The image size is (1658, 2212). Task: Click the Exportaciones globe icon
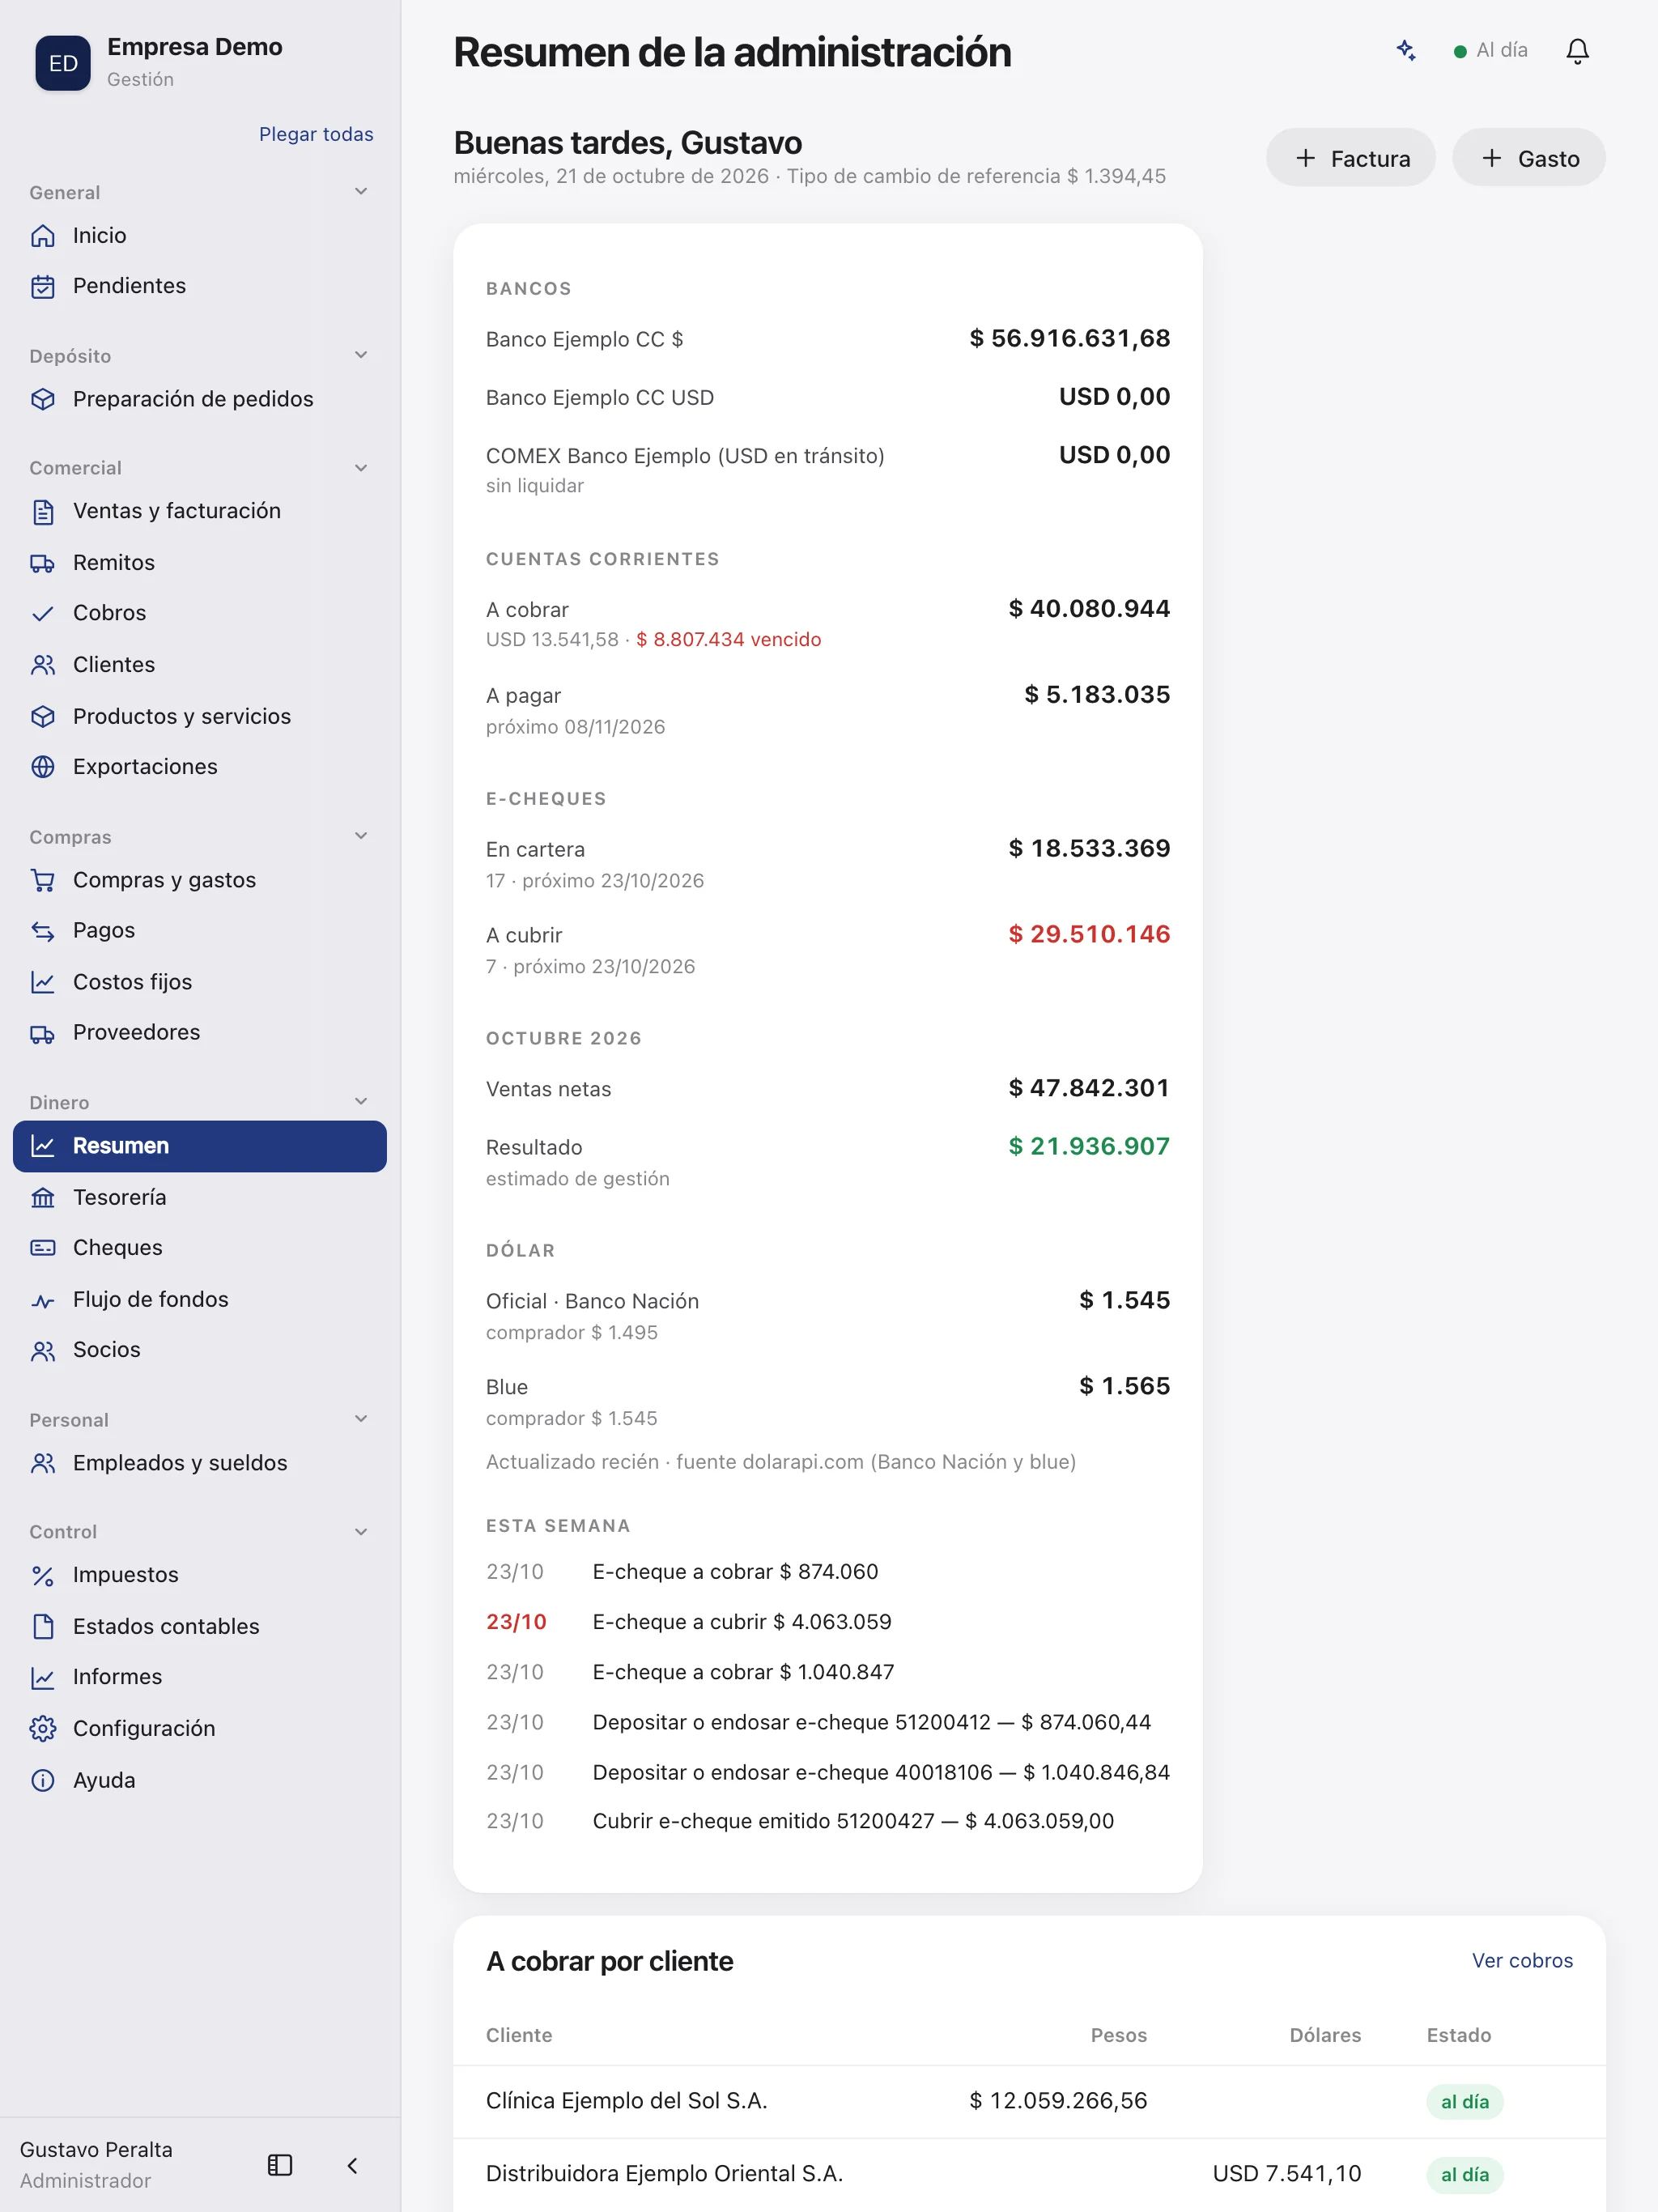43,767
